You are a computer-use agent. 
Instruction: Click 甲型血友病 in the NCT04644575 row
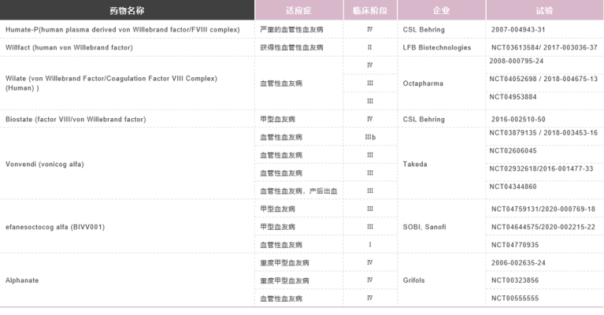(277, 227)
